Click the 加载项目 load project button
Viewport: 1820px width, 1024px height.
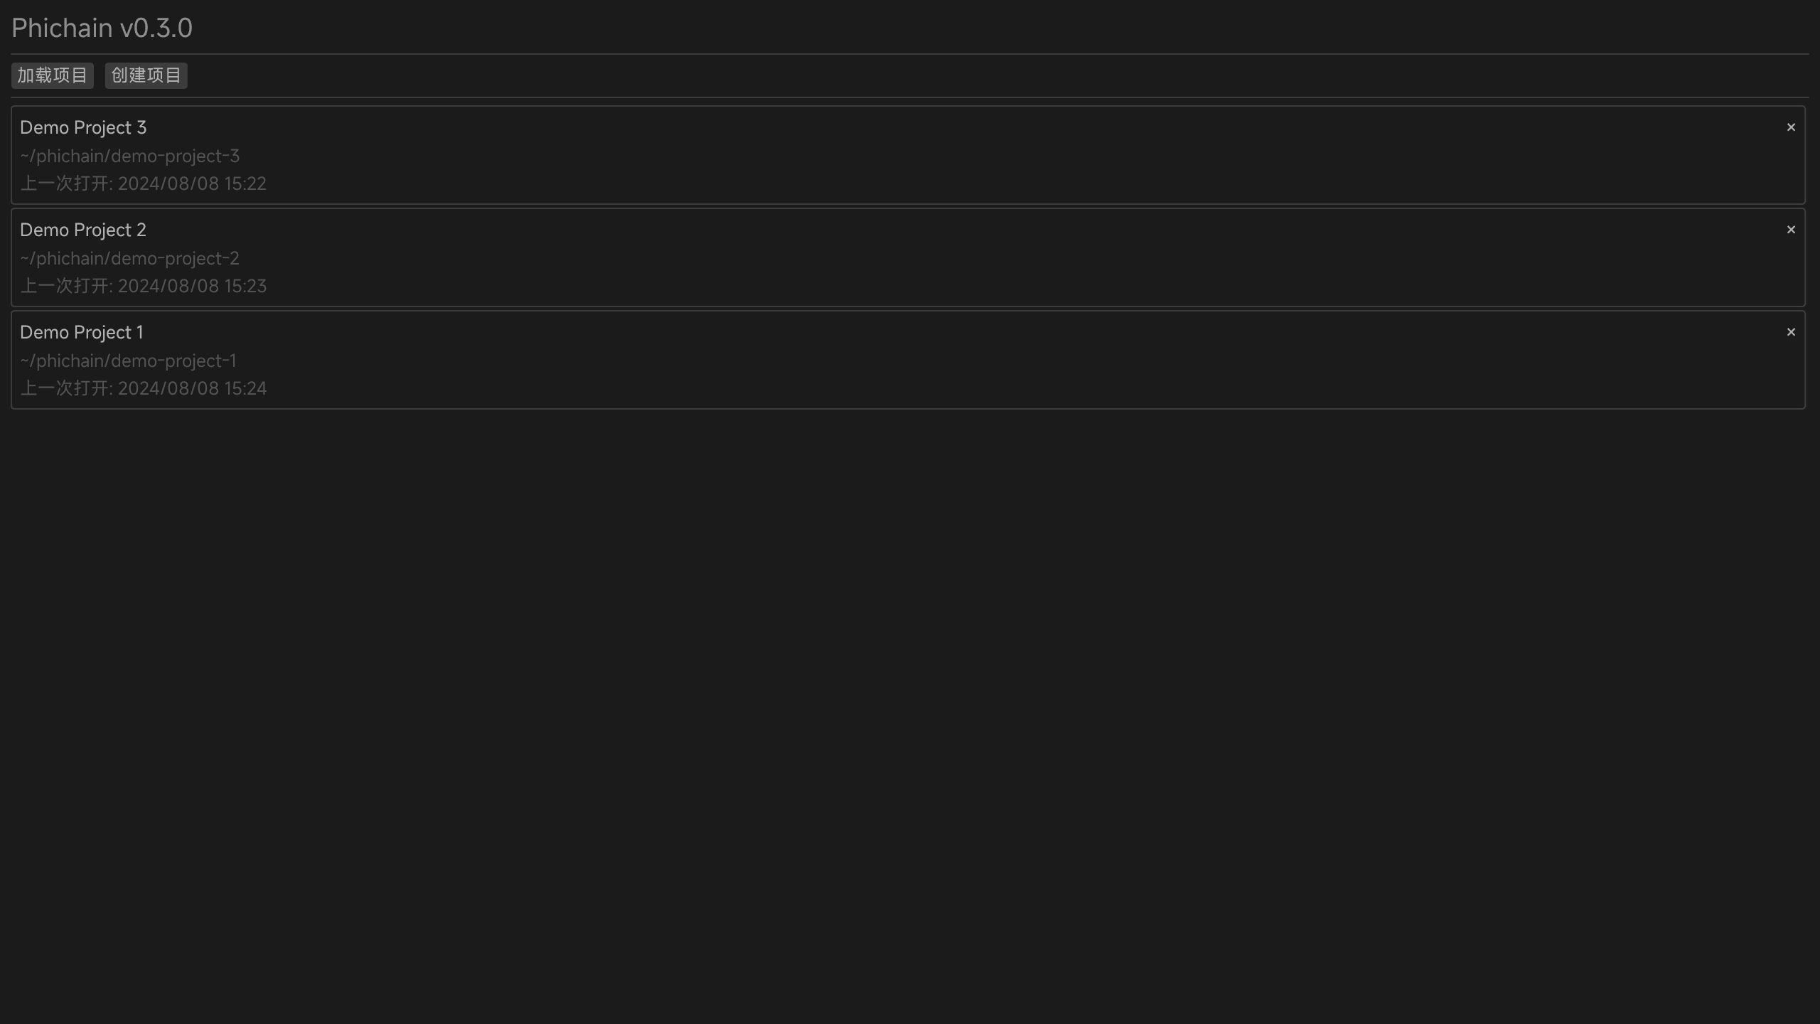pyautogui.click(x=52, y=75)
